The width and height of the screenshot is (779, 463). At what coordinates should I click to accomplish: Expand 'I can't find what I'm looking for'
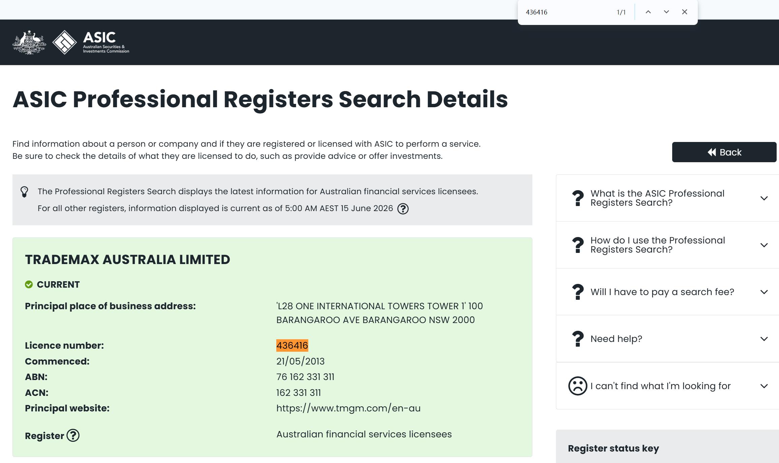764,386
